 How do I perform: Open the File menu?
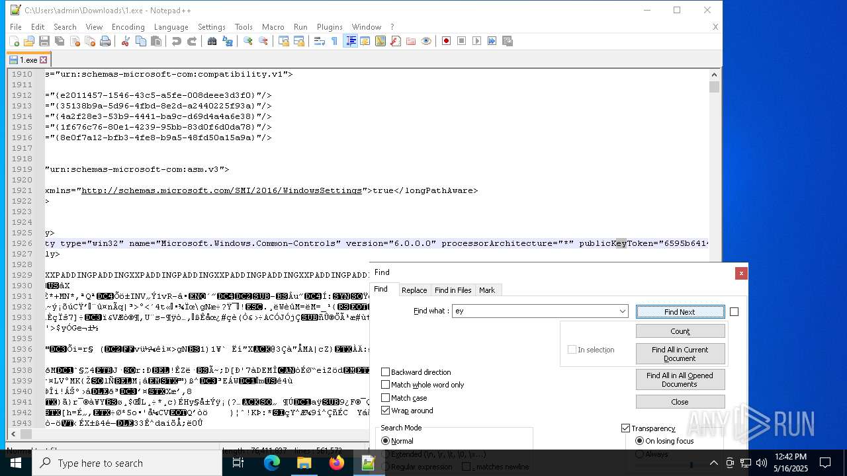(x=15, y=27)
